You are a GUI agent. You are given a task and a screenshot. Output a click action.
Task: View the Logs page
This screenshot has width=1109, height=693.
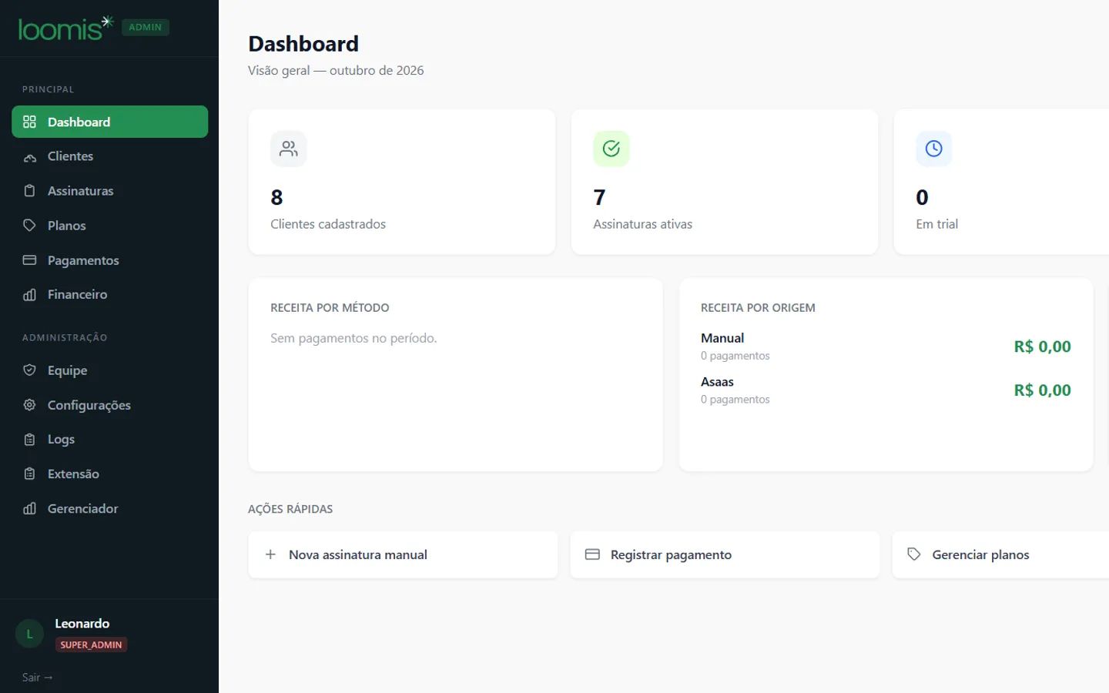pos(110,440)
